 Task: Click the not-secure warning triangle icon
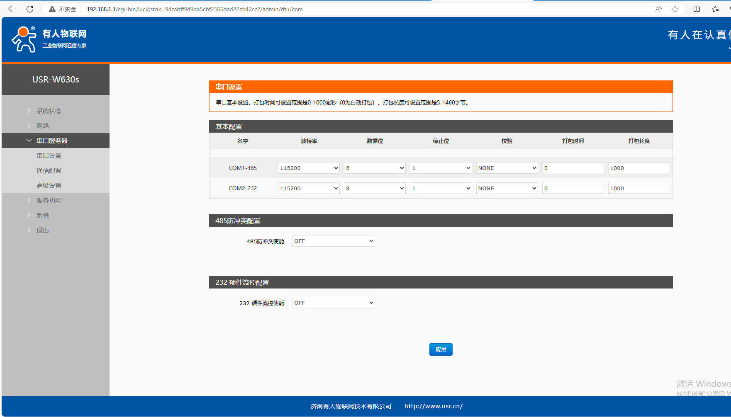tap(52, 9)
